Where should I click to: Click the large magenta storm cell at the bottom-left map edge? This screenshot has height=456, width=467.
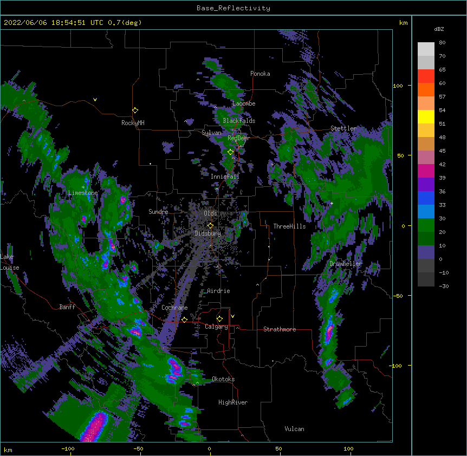(95, 427)
